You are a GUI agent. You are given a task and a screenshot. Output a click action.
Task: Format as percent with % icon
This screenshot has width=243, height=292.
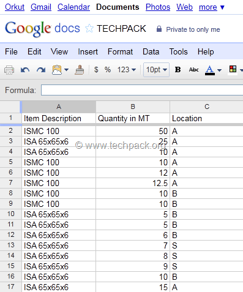pyautogui.click(x=108, y=70)
